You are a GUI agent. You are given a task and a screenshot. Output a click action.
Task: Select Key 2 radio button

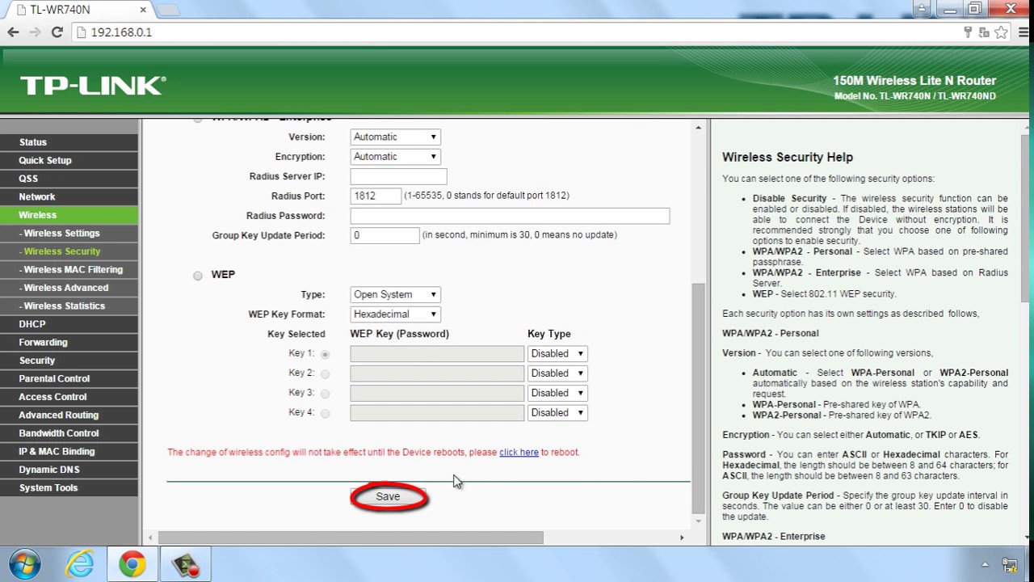[x=325, y=373]
